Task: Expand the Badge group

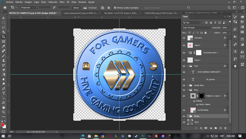Action: pos(188,116)
